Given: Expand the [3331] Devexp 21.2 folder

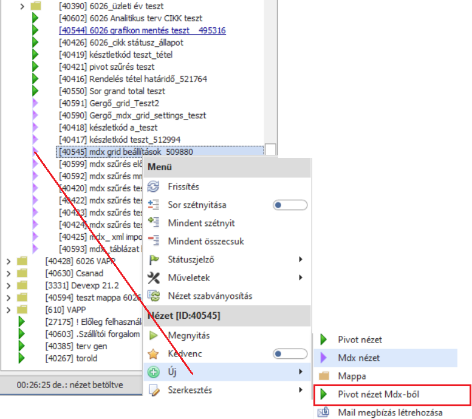Looking at the screenshot, I should [9, 285].
